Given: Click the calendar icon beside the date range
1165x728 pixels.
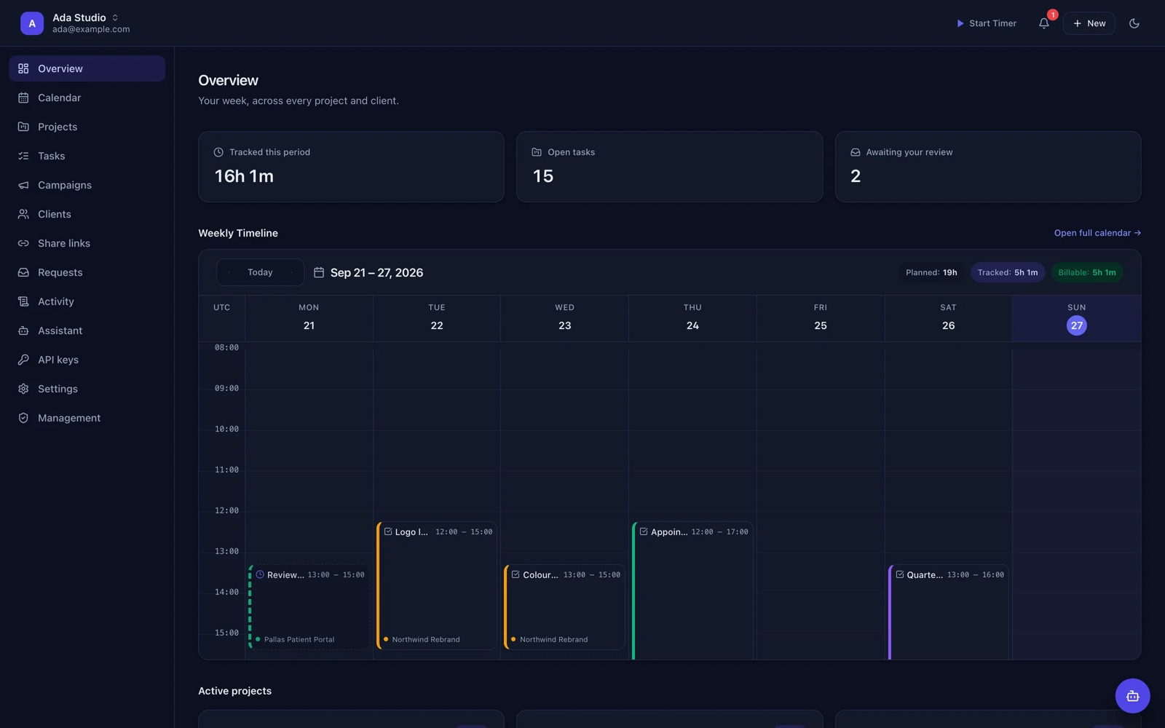Looking at the screenshot, I should point(319,272).
